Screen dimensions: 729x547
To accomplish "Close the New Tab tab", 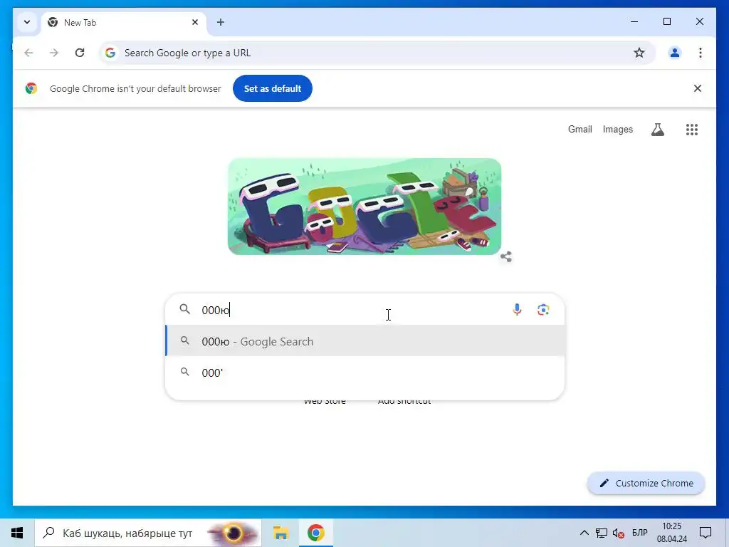I will (x=195, y=22).
